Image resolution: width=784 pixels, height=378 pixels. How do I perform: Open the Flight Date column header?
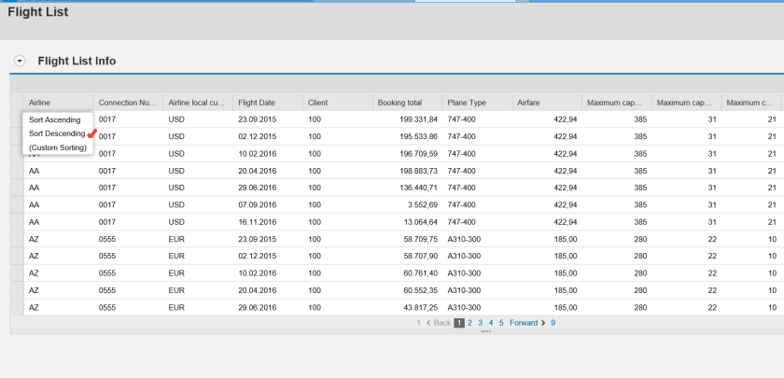click(x=255, y=101)
